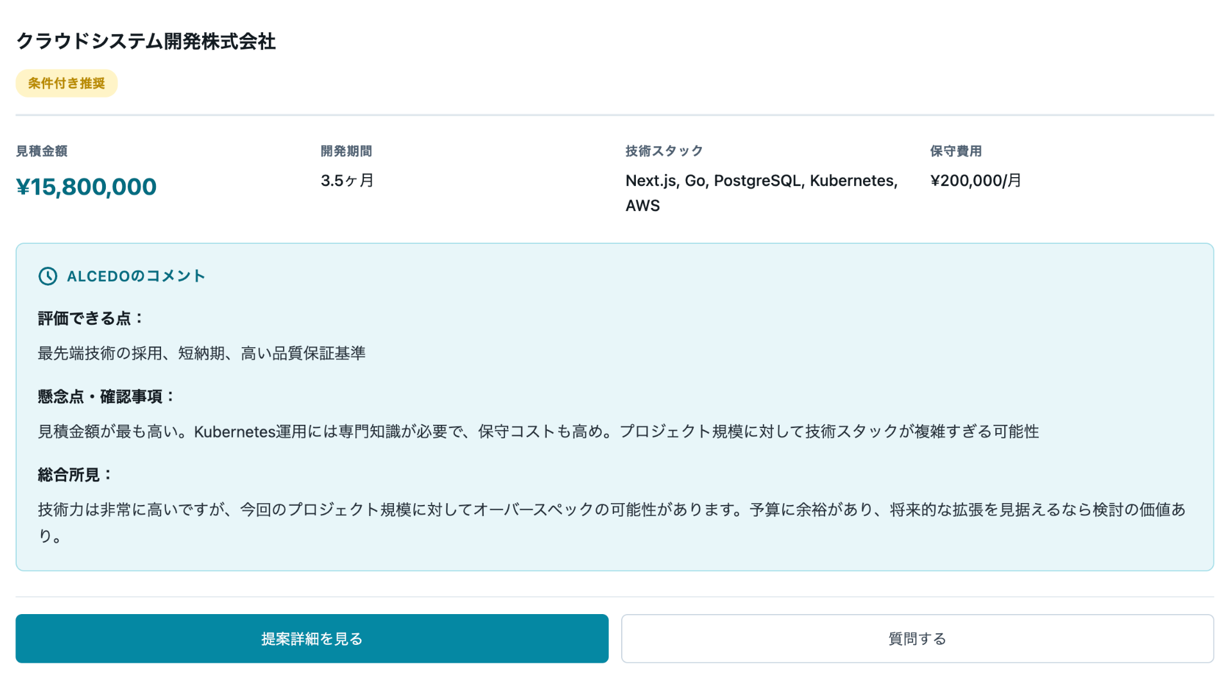This screenshot has width=1232, height=693.
Task: Open the 提案詳細を見る details view
Action: click(312, 638)
